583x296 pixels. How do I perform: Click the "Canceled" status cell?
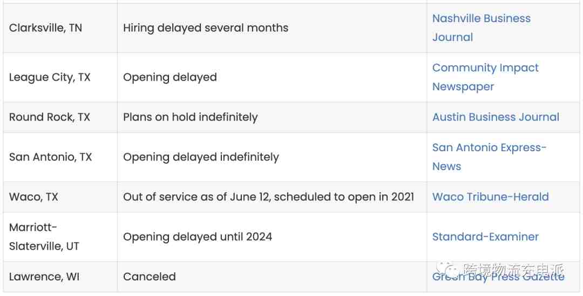(150, 277)
